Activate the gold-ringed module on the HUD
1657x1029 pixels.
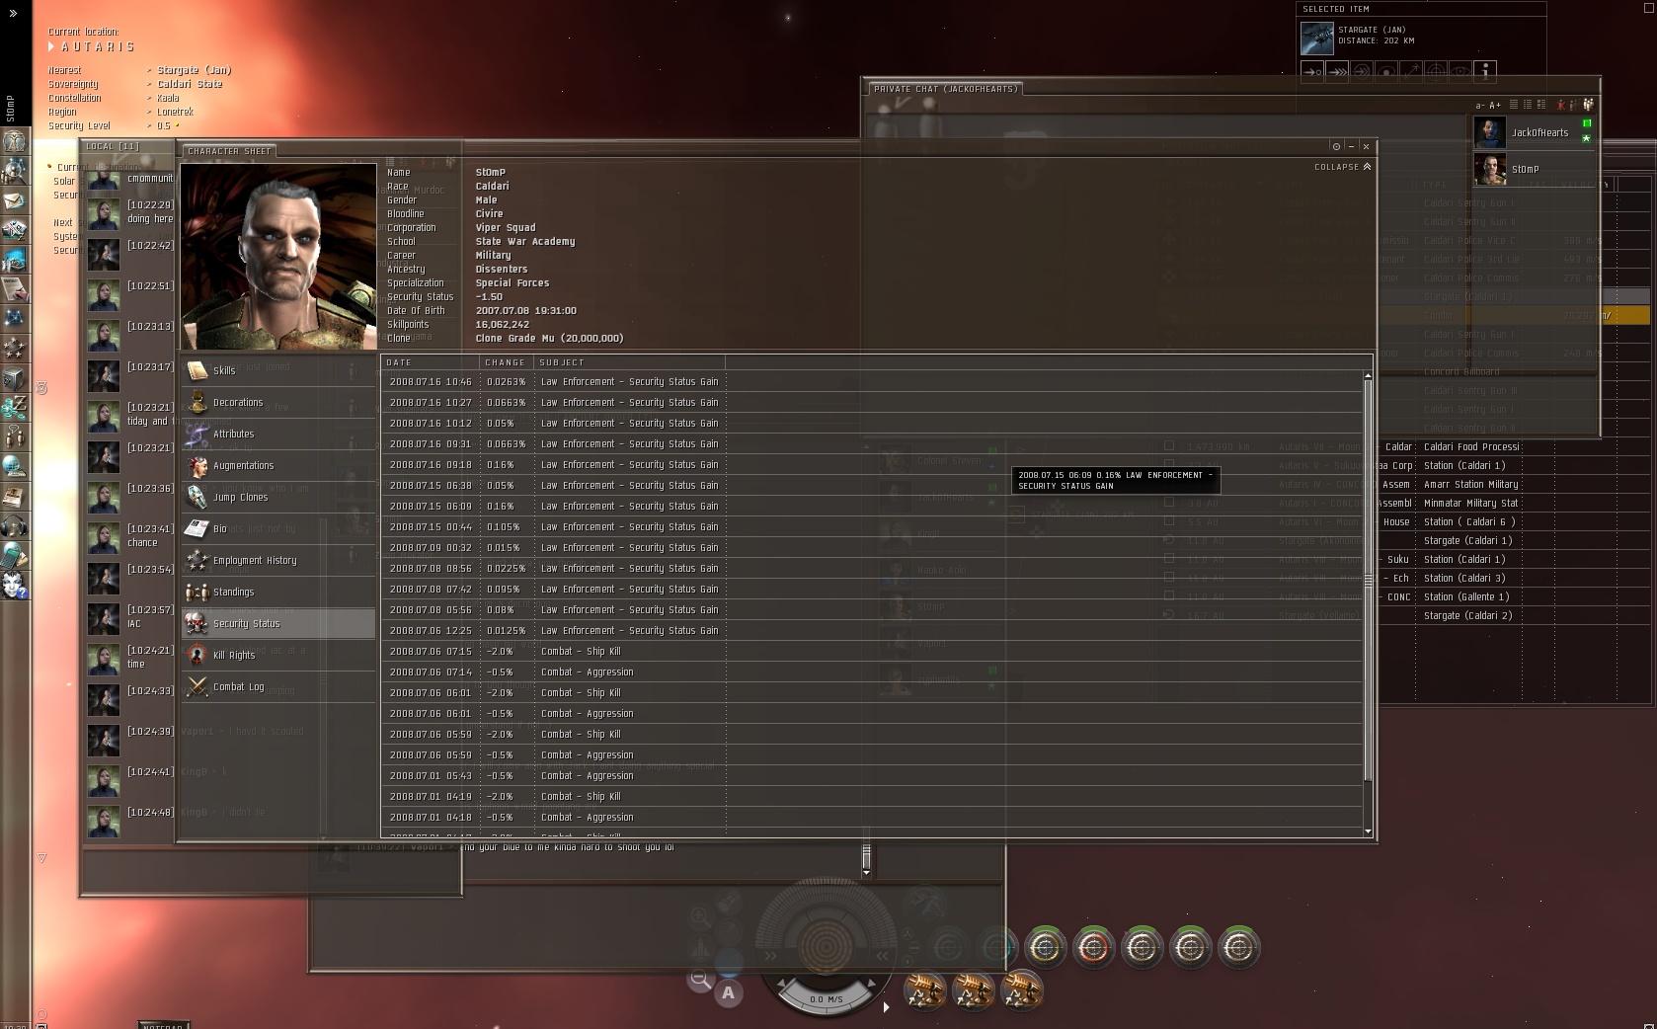pos(1046,948)
